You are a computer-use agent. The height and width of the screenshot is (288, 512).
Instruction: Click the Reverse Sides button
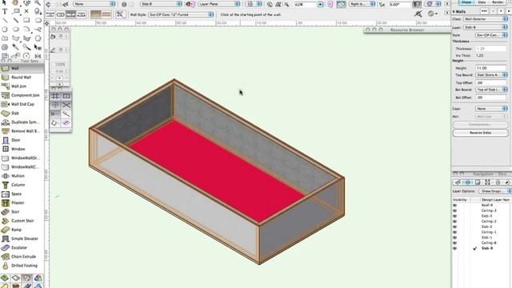coord(480,133)
